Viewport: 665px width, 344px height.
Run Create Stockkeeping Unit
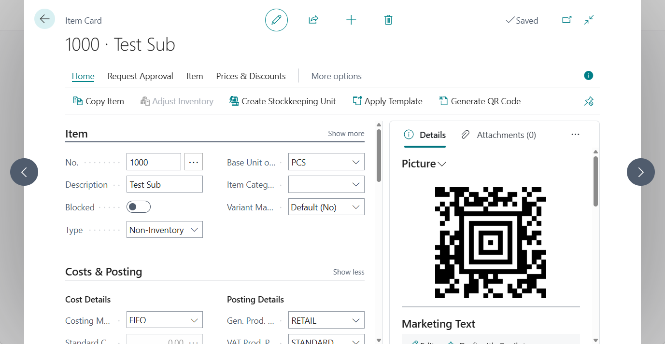click(283, 101)
